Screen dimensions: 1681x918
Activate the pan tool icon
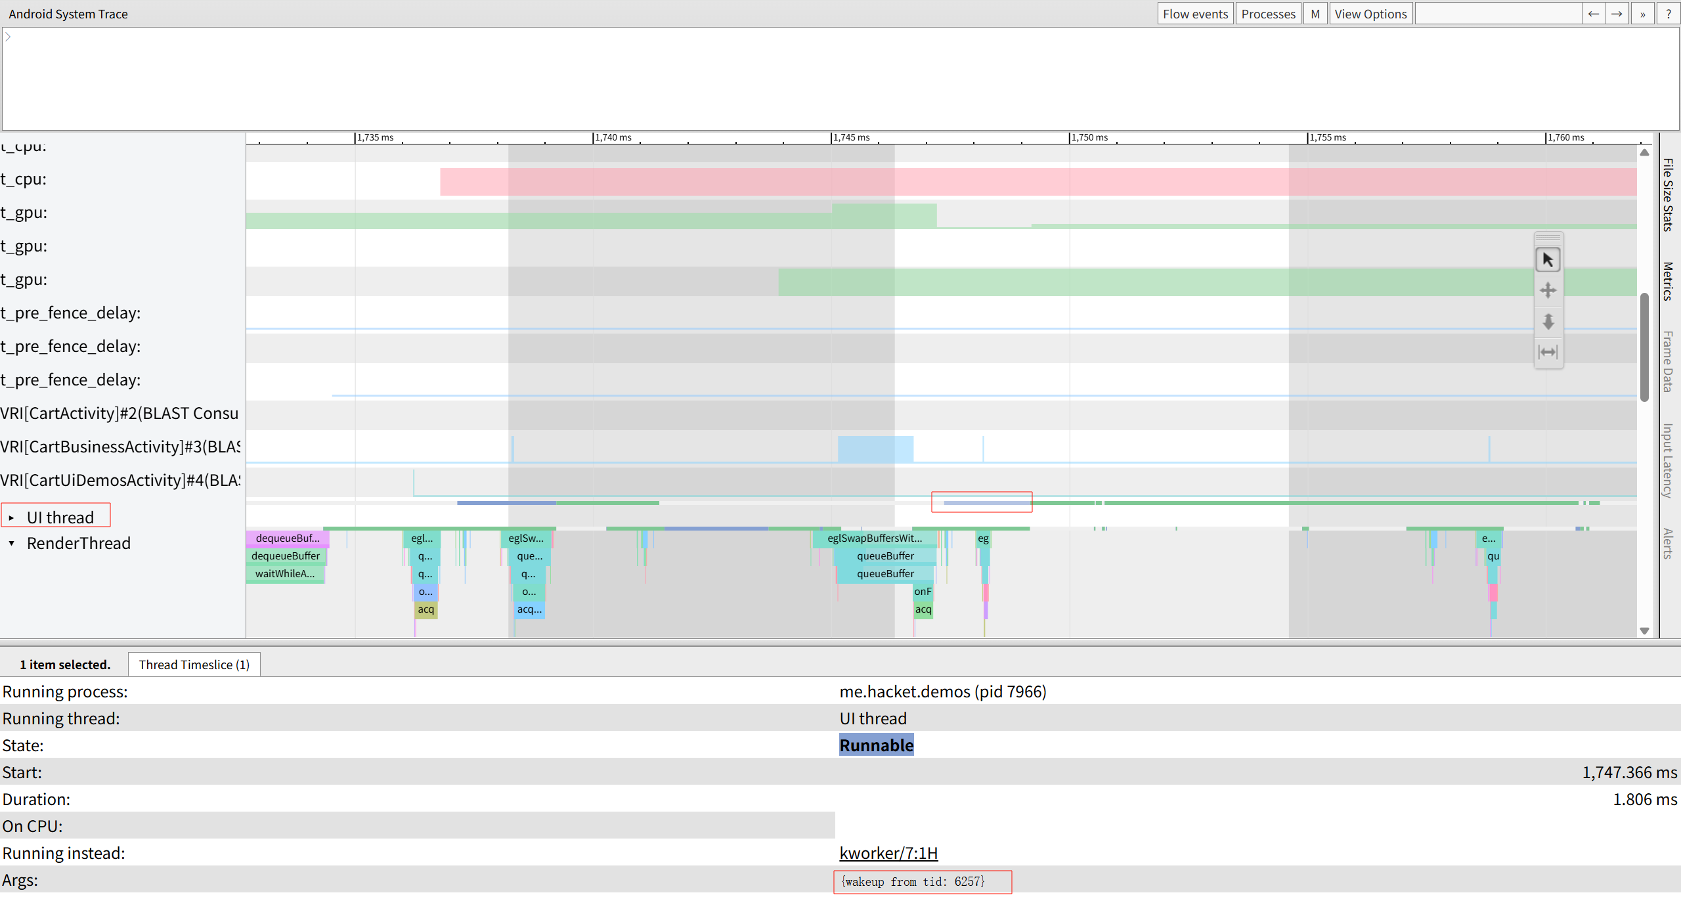pyautogui.click(x=1548, y=290)
